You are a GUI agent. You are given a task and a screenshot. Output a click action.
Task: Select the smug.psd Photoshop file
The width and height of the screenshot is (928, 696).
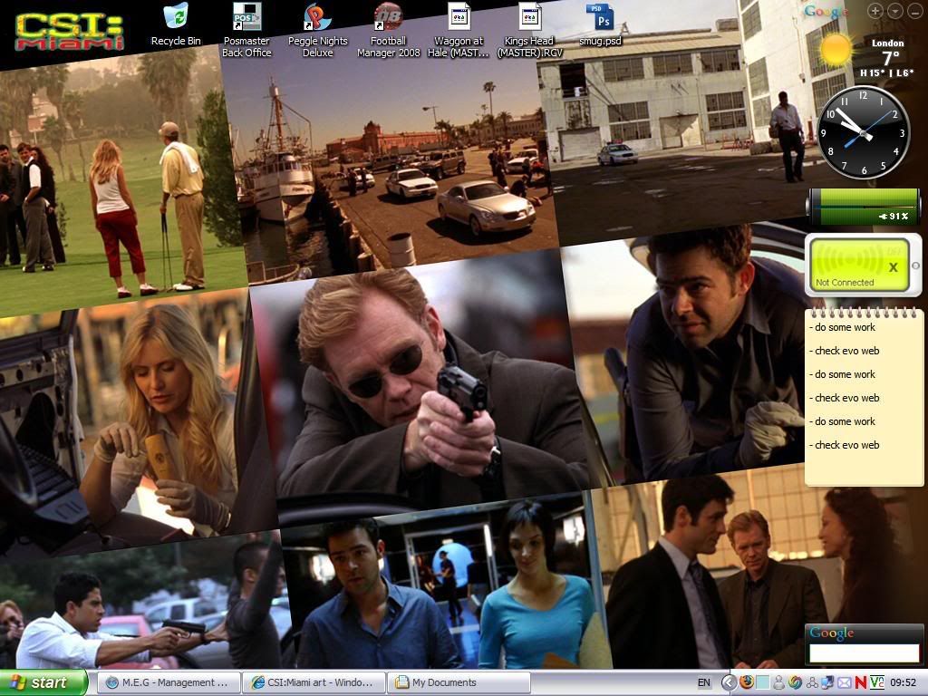point(601,24)
